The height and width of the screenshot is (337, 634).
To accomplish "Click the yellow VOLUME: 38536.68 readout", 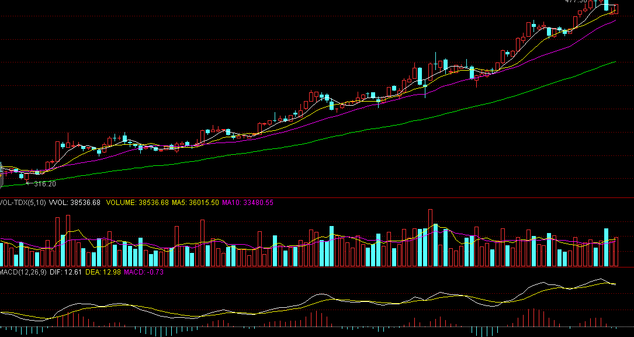I will point(137,203).
